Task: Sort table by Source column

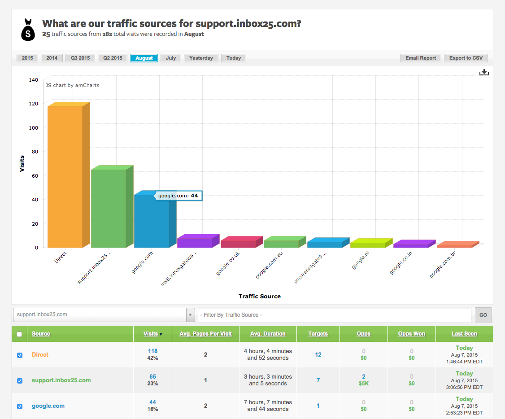Action: tap(41, 334)
